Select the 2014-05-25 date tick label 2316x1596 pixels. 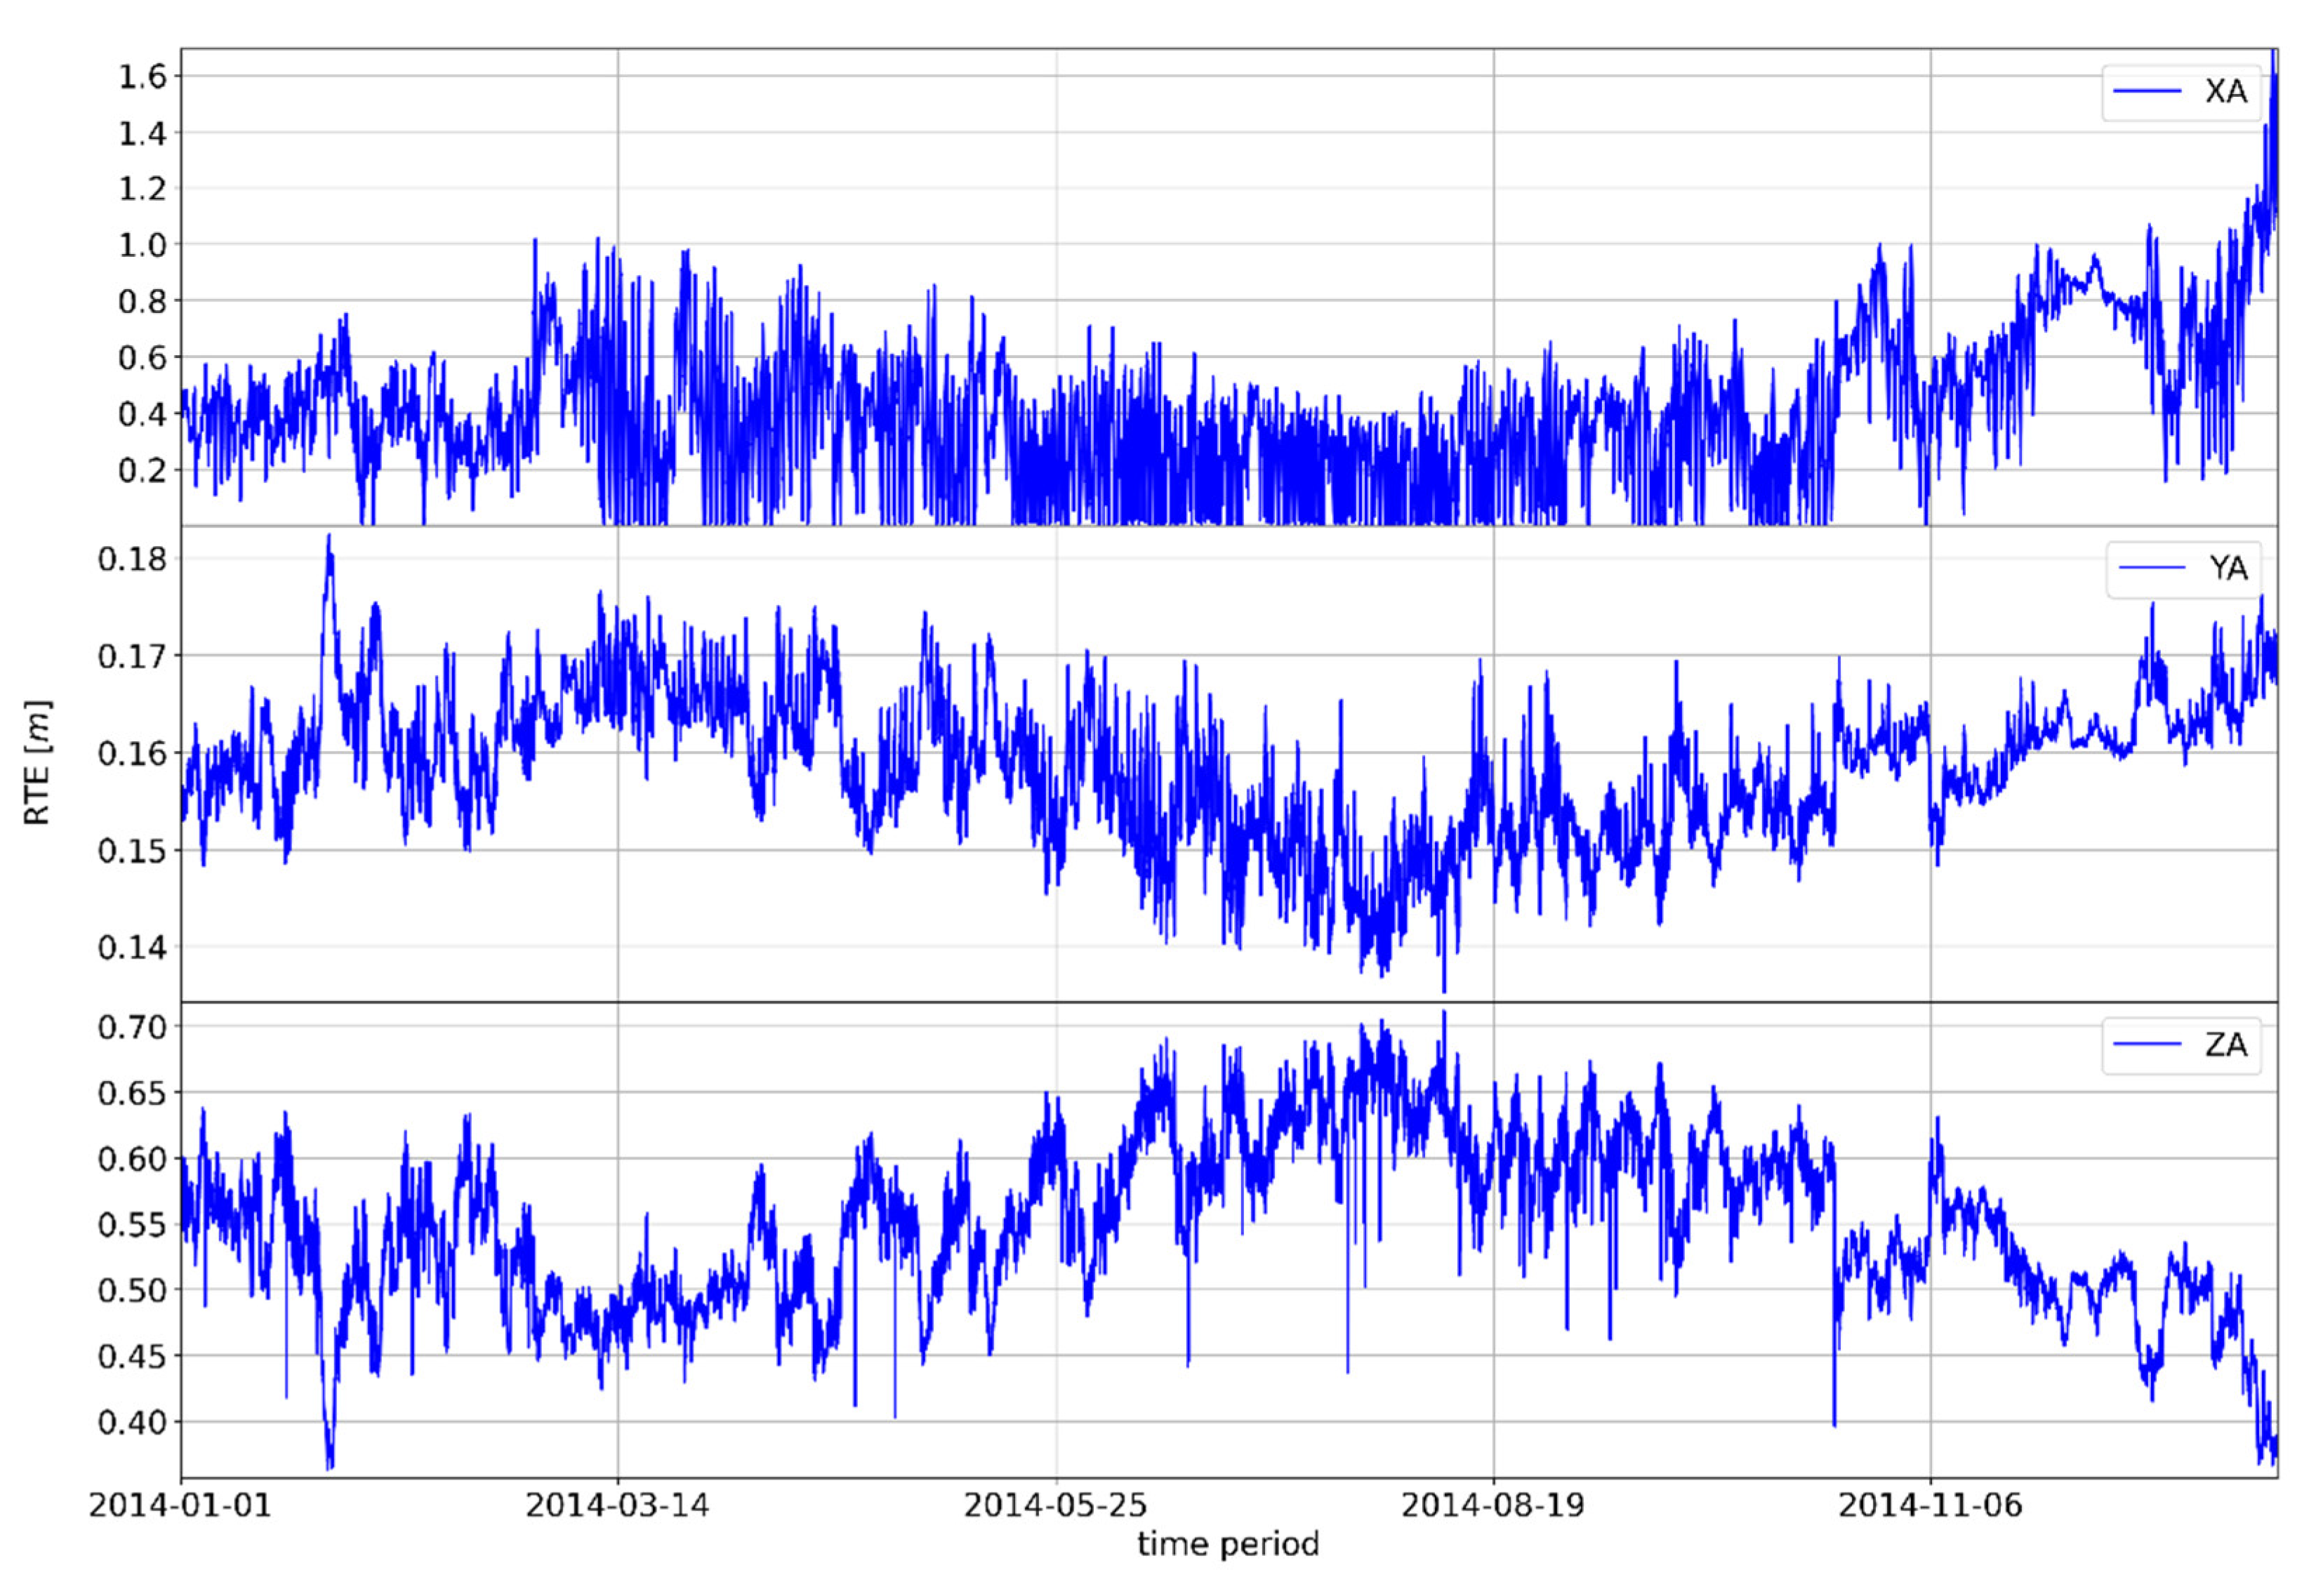point(1055,1505)
